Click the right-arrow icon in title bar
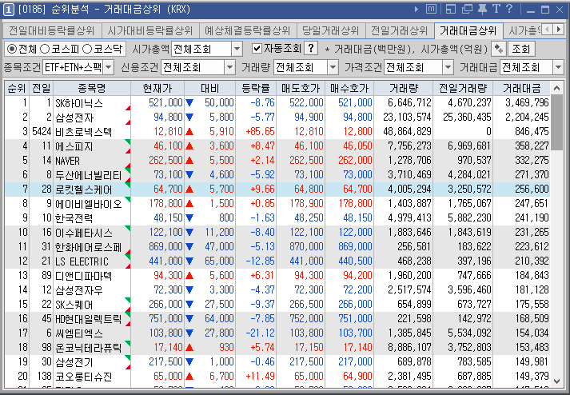The width and height of the screenshot is (570, 395). (x=417, y=9)
